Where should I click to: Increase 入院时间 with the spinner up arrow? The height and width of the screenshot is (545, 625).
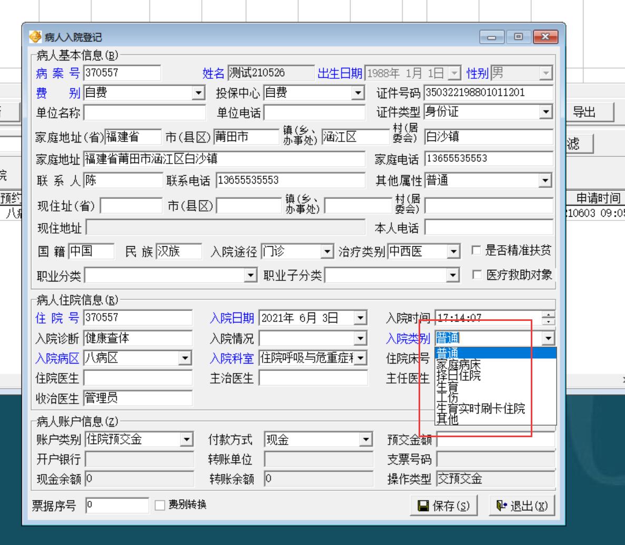pos(549,315)
